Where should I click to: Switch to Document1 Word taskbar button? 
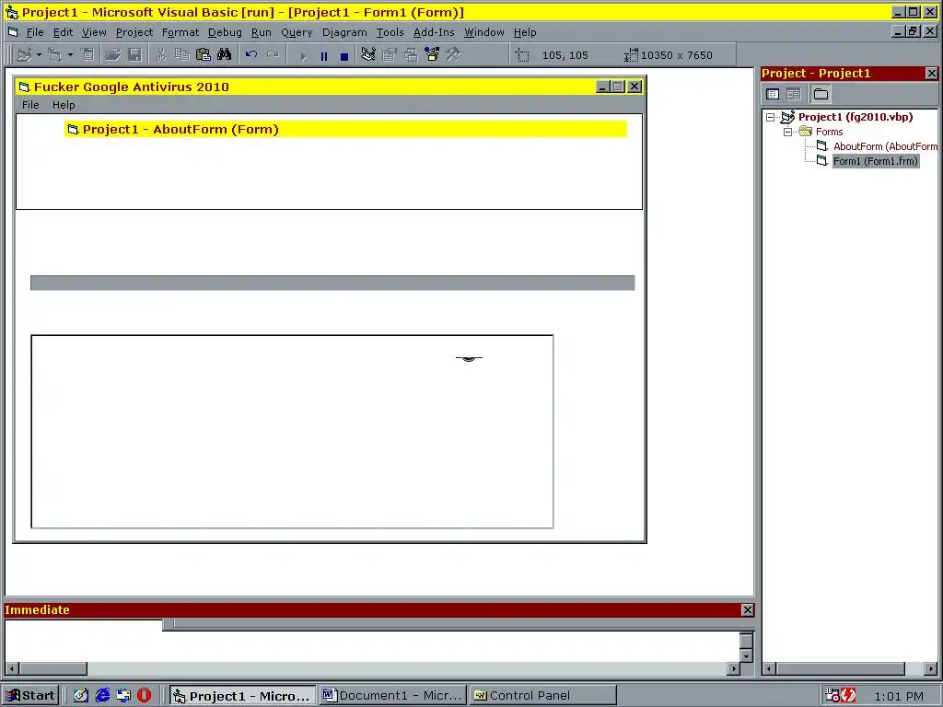tap(392, 696)
